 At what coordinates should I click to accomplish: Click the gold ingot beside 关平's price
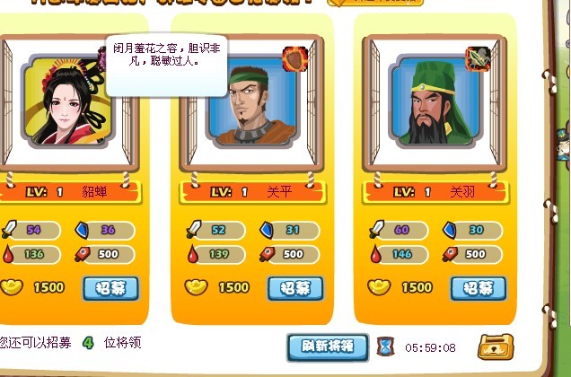[197, 287]
